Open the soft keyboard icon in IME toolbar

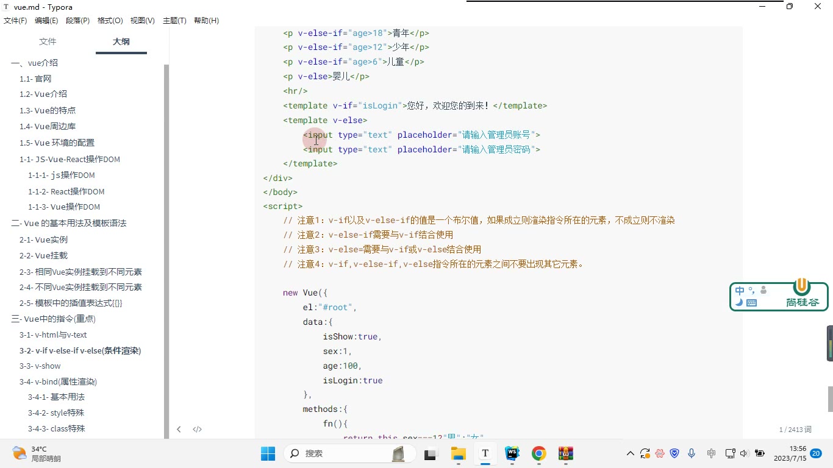[x=751, y=302]
